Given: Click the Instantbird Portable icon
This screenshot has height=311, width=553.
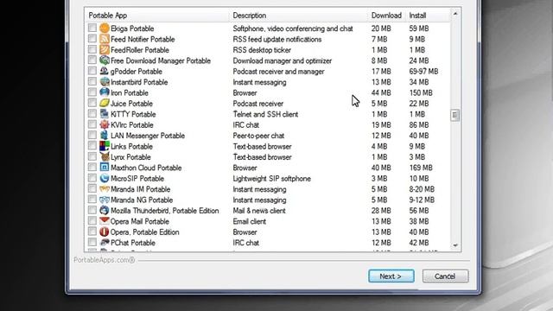Looking at the screenshot, I should point(105,81).
